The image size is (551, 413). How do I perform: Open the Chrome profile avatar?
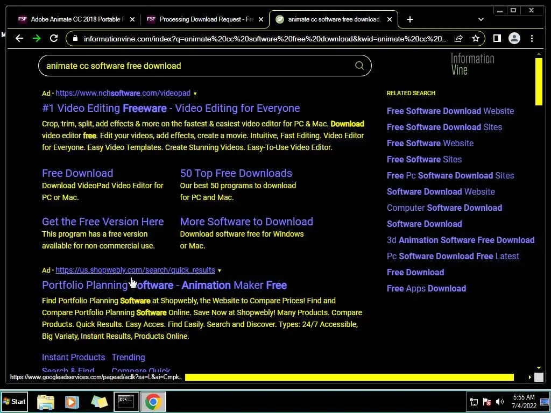coord(514,38)
